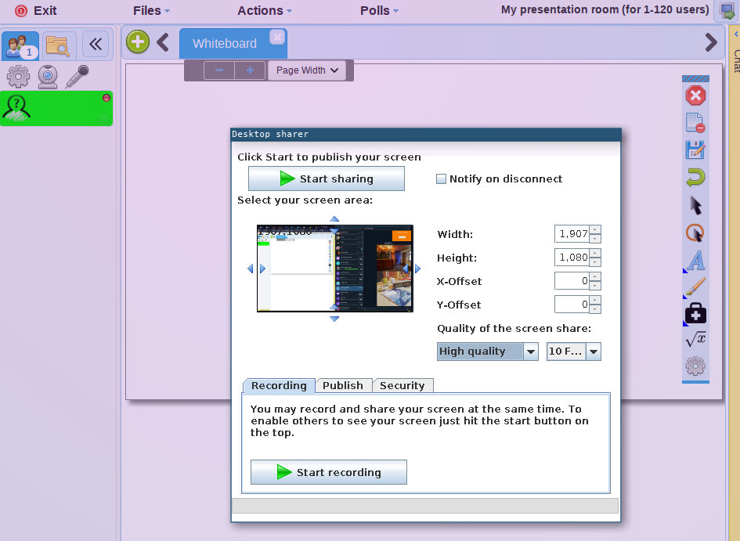
Task: Switch to the Whiteboard tab
Action: [x=225, y=43]
